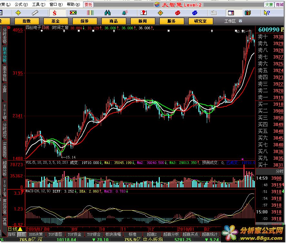Click the 委托 order button
286x243 pixels.
click(x=89, y=4)
